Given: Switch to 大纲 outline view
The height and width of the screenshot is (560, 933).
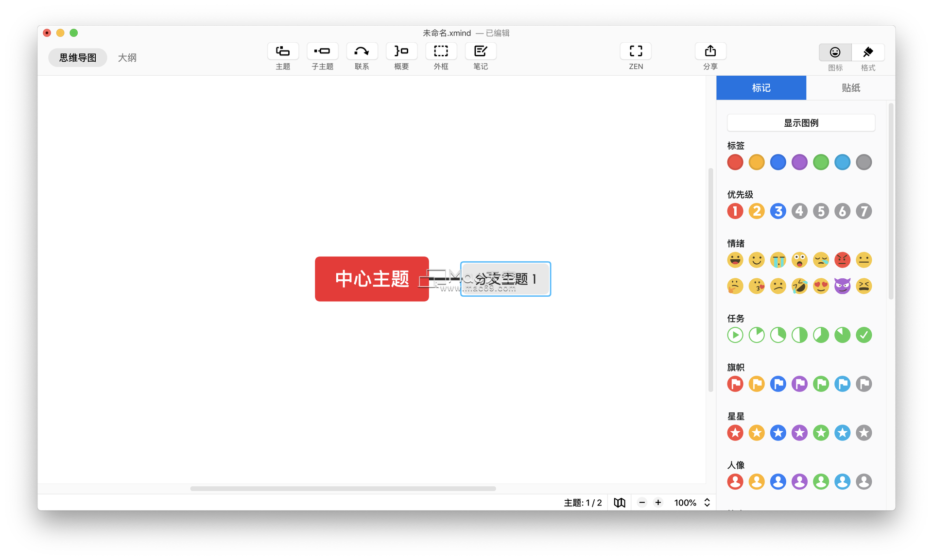Looking at the screenshot, I should (127, 58).
